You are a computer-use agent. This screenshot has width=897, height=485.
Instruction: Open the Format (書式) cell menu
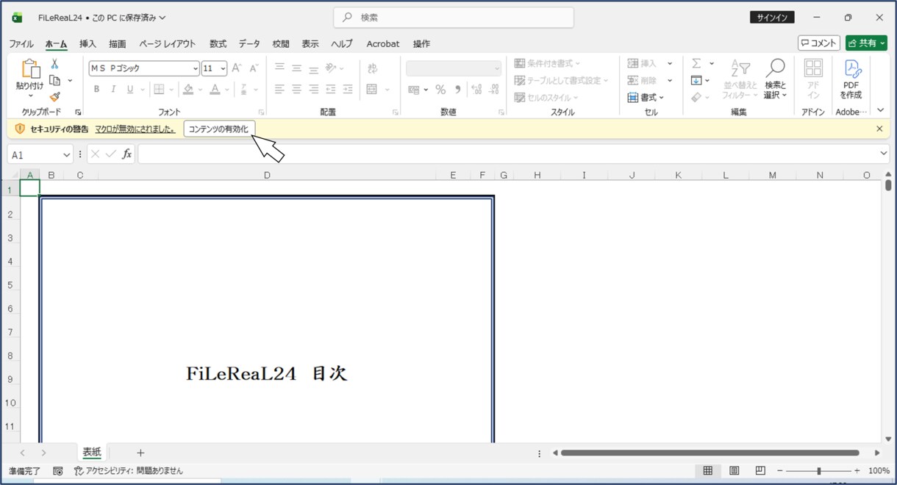point(646,97)
